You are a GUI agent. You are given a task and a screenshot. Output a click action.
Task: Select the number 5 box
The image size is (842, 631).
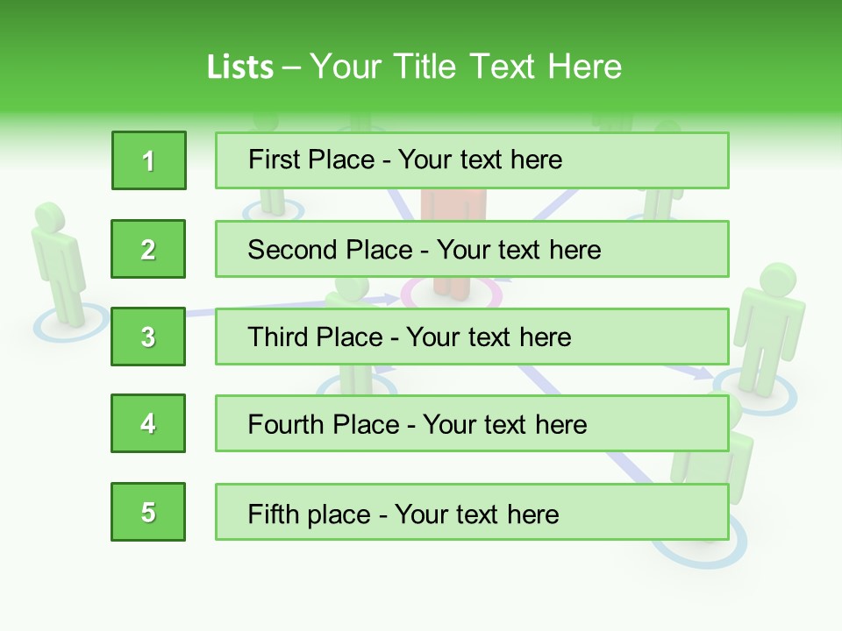click(x=148, y=512)
